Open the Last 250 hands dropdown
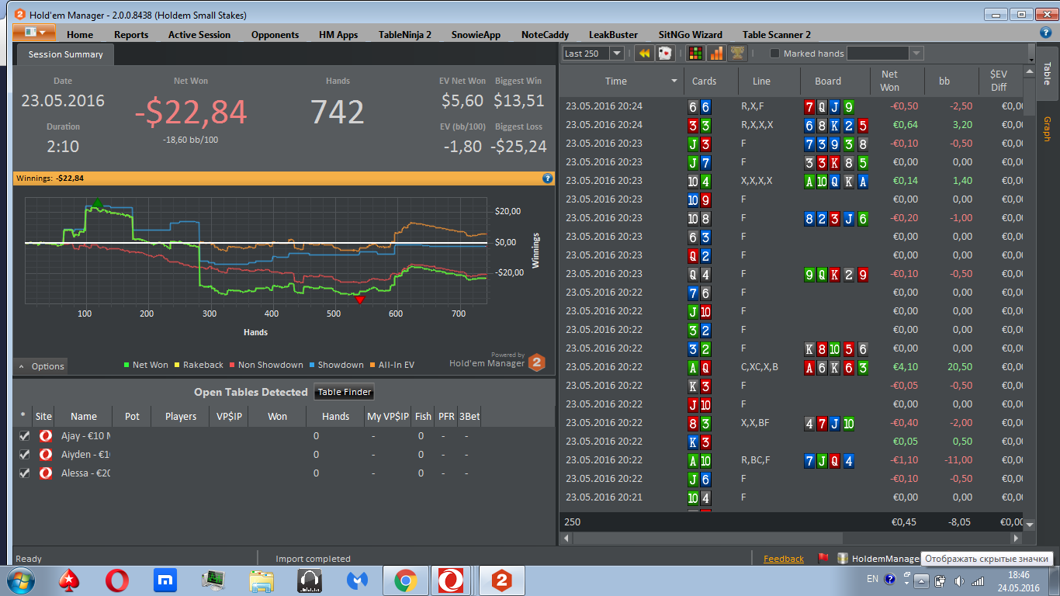This screenshot has height=596, width=1060. (x=617, y=54)
